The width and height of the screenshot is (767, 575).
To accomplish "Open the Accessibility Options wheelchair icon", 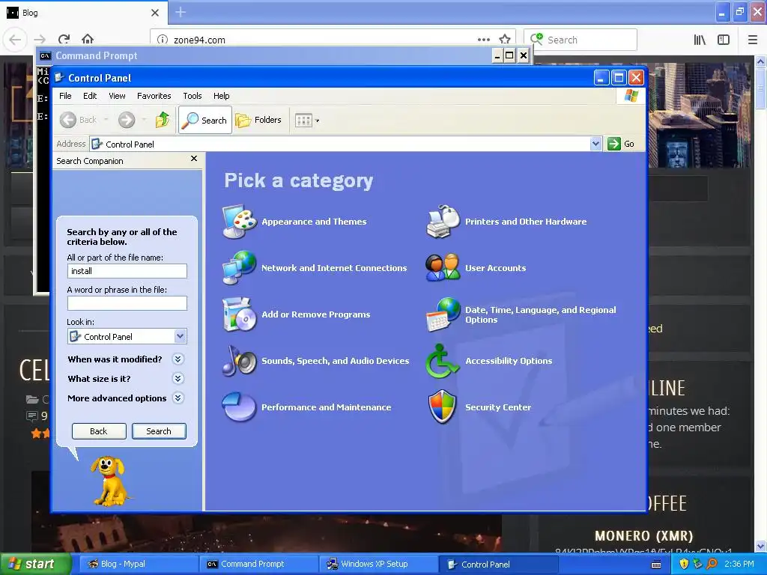I will click(443, 361).
